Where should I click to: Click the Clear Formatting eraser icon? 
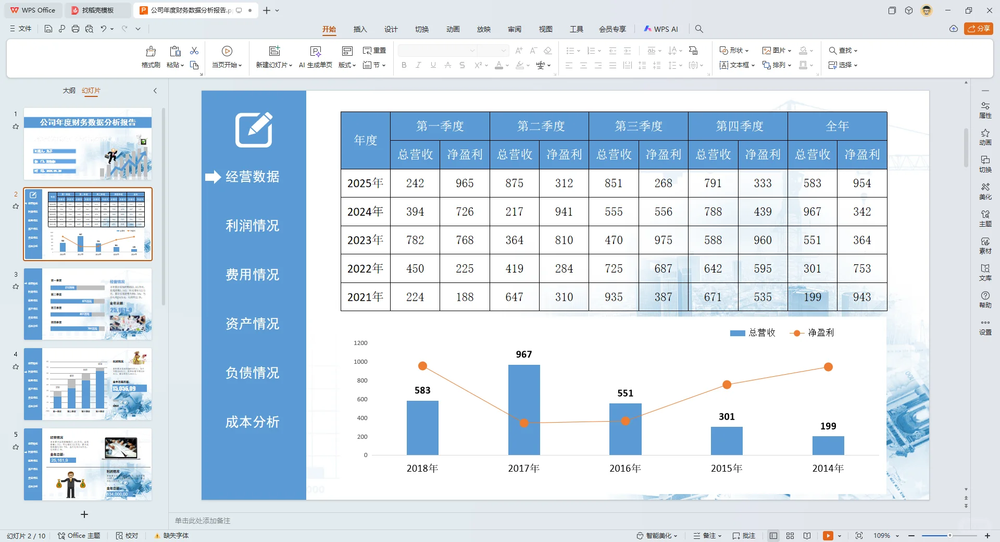pyautogui.click(x=547, y=51)
